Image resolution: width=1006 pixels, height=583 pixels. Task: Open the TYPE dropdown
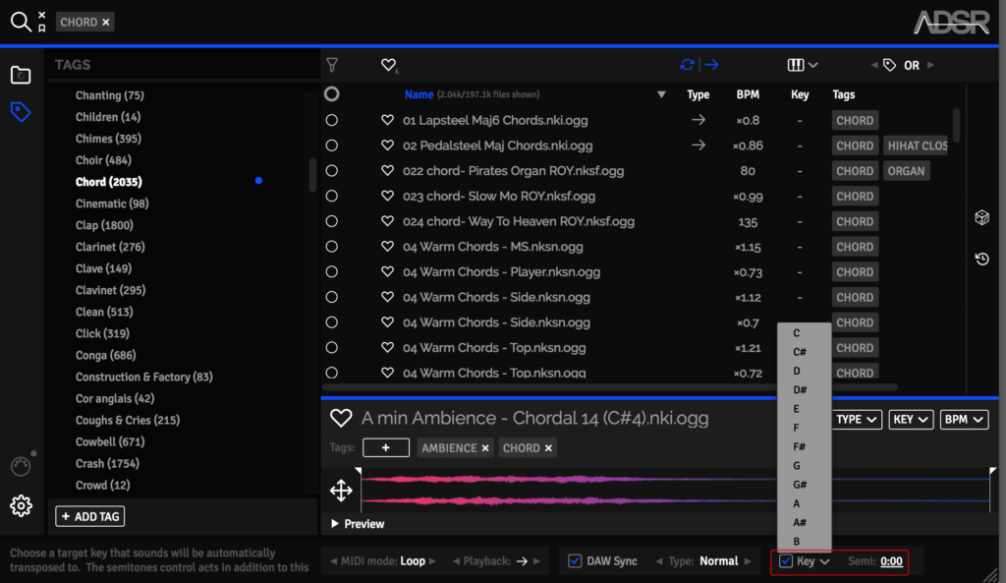pos(857,420)
